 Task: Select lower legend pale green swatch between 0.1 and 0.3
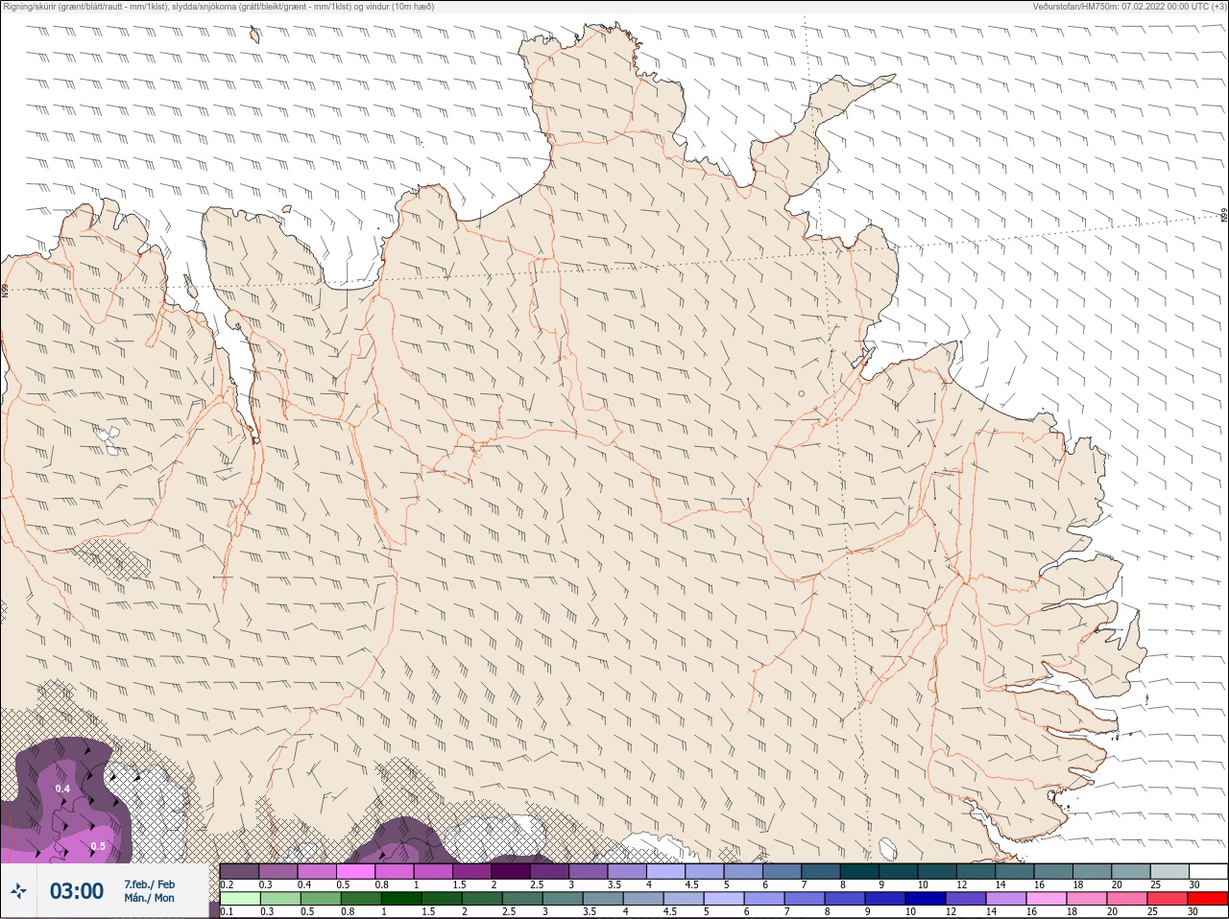240,899
